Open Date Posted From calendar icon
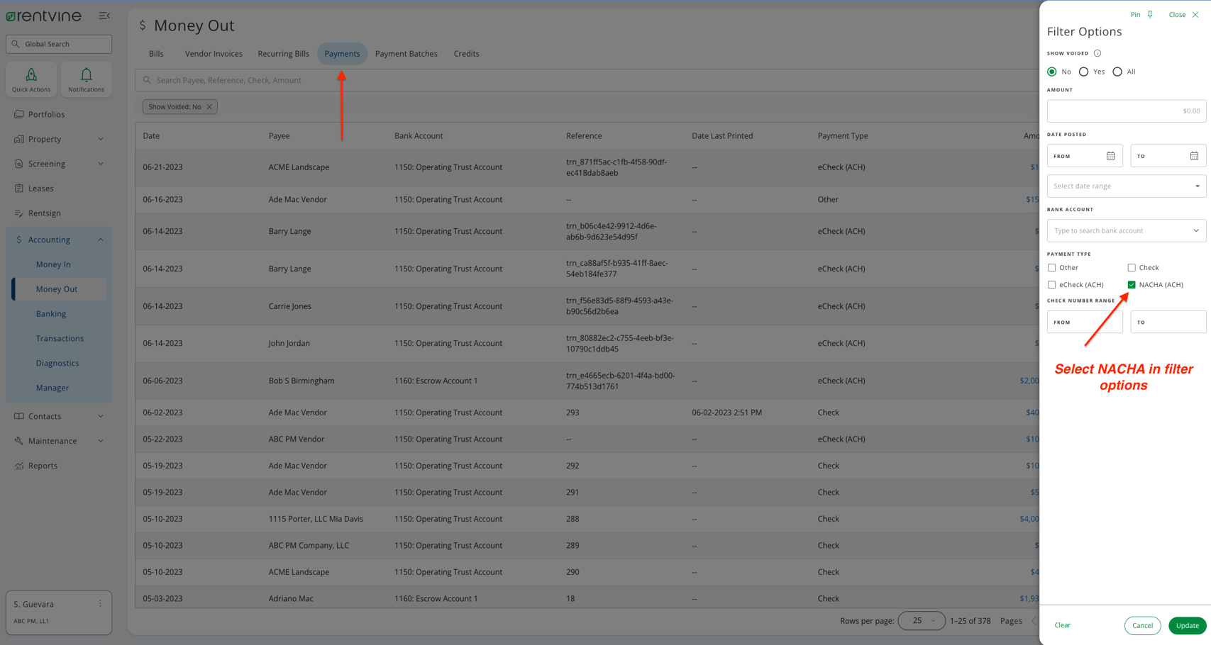This screenshot has height=645, width=1211. (1110, 156)
